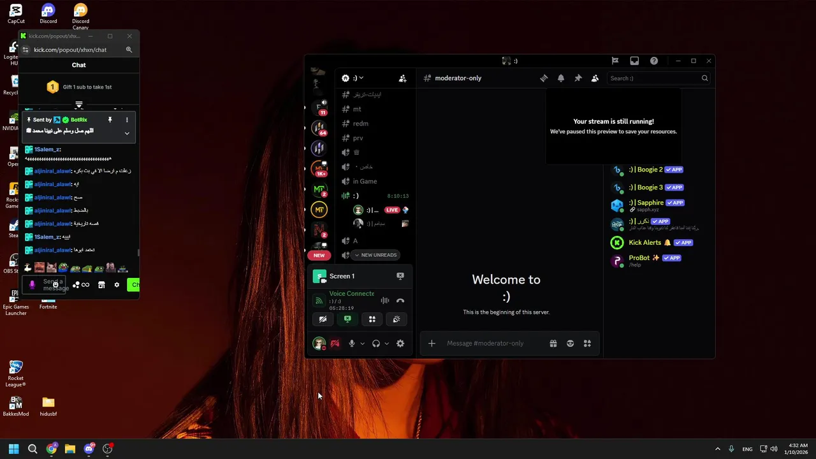Open server icon with 1K+ badge
This screenshot has width=816, height=459.
[x=319, y=169]
